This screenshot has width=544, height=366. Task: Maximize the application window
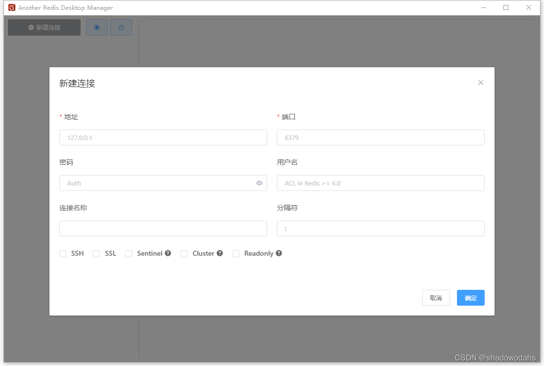pos(506,7)
